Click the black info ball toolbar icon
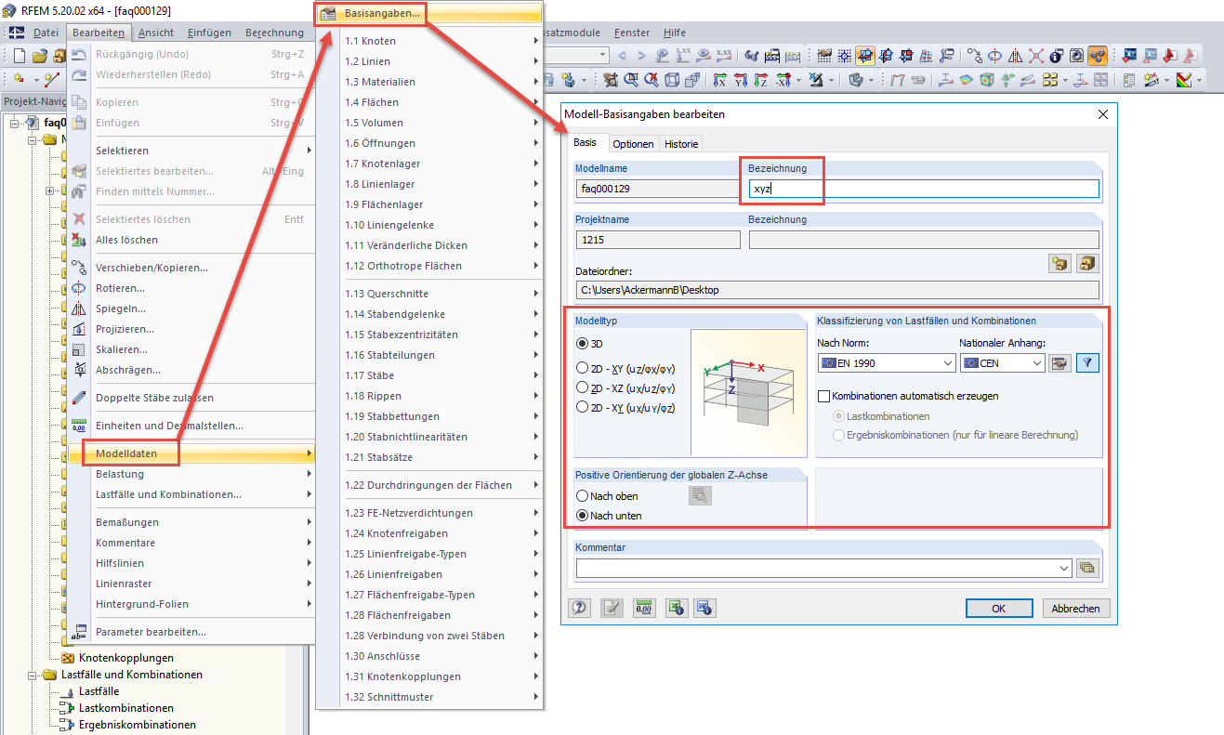This screenshot has height=735, width=1224. [x=1056, y=56]
